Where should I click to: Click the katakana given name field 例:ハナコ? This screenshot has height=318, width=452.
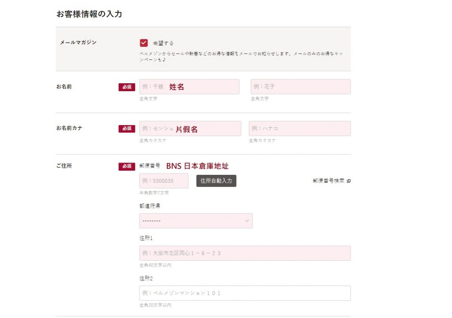coord(299,129)
